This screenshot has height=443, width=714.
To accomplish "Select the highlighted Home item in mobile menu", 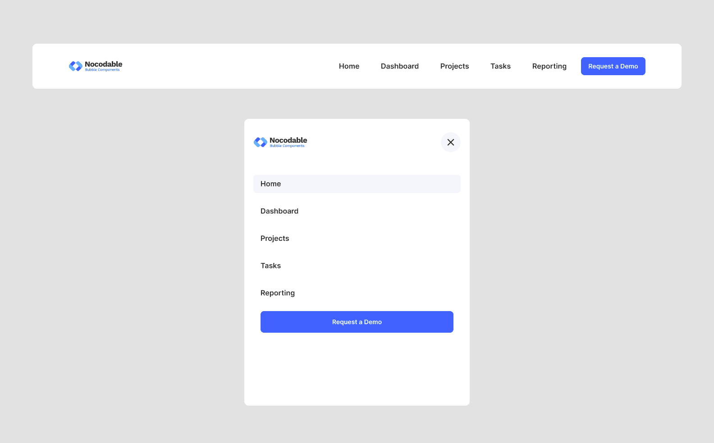I will pyautogui.click(x=357, y=184).
